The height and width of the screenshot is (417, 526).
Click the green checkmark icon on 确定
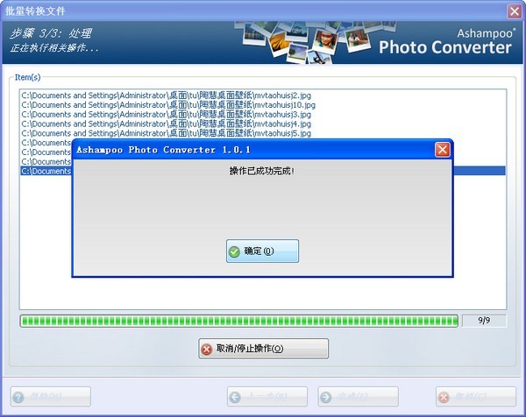click(x=234, y=251)
